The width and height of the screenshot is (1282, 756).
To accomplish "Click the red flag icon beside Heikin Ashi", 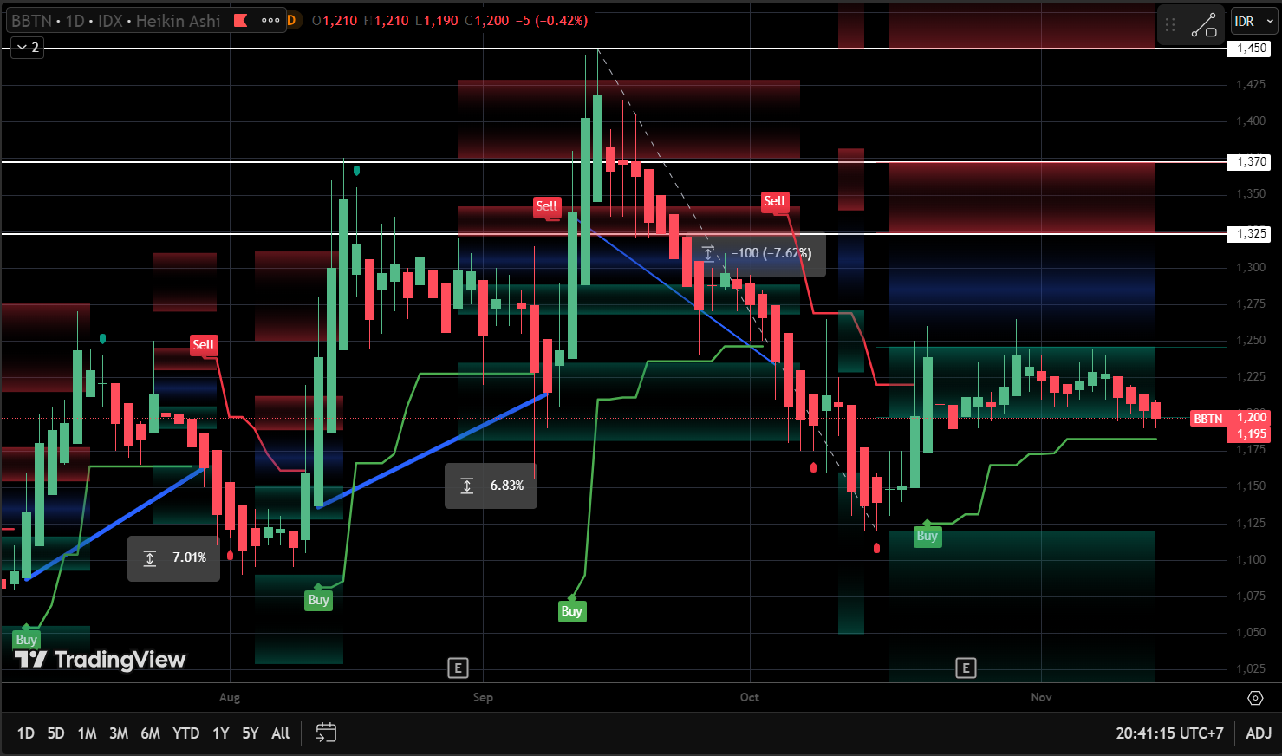I will 241,20.
